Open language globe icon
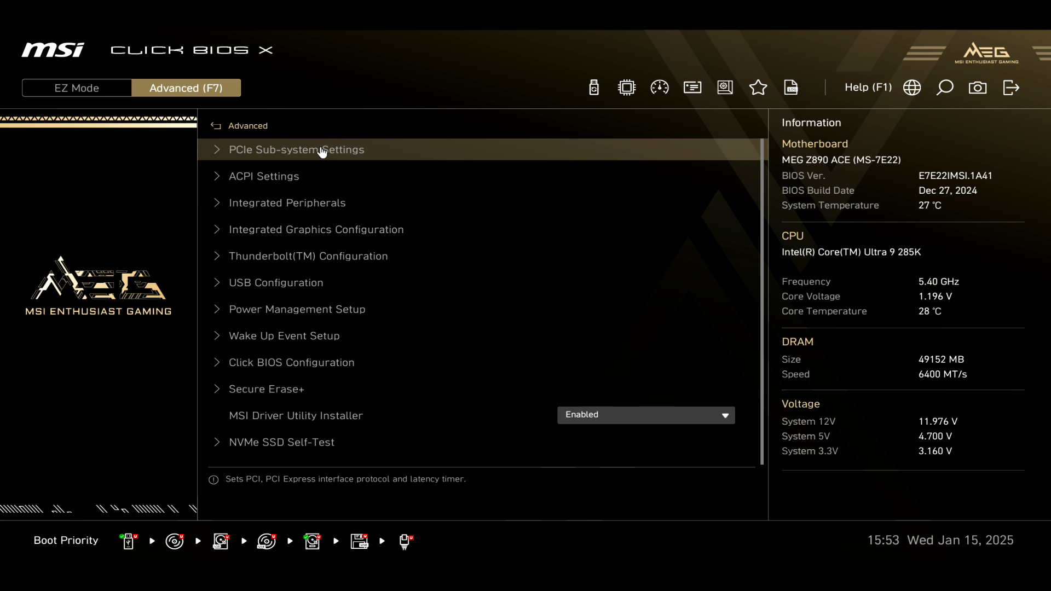The image size is (1051, 591). 912,88
